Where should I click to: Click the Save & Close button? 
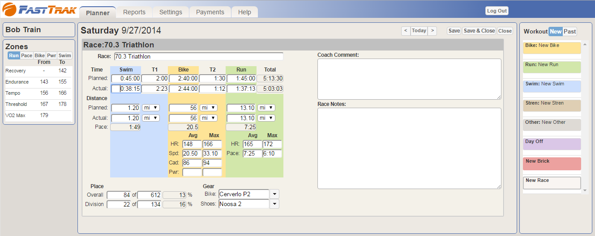coord(479,31)
